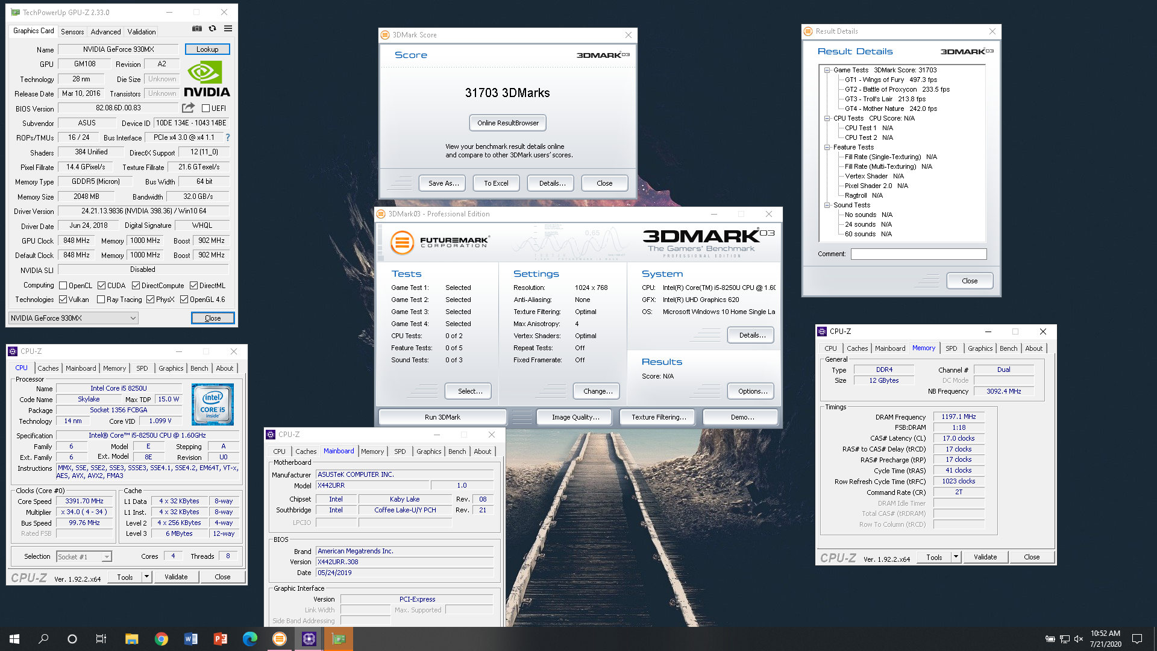Switch to the Advanced tab in GPU-Z
1157x651 pixels.
coord(105,32)
